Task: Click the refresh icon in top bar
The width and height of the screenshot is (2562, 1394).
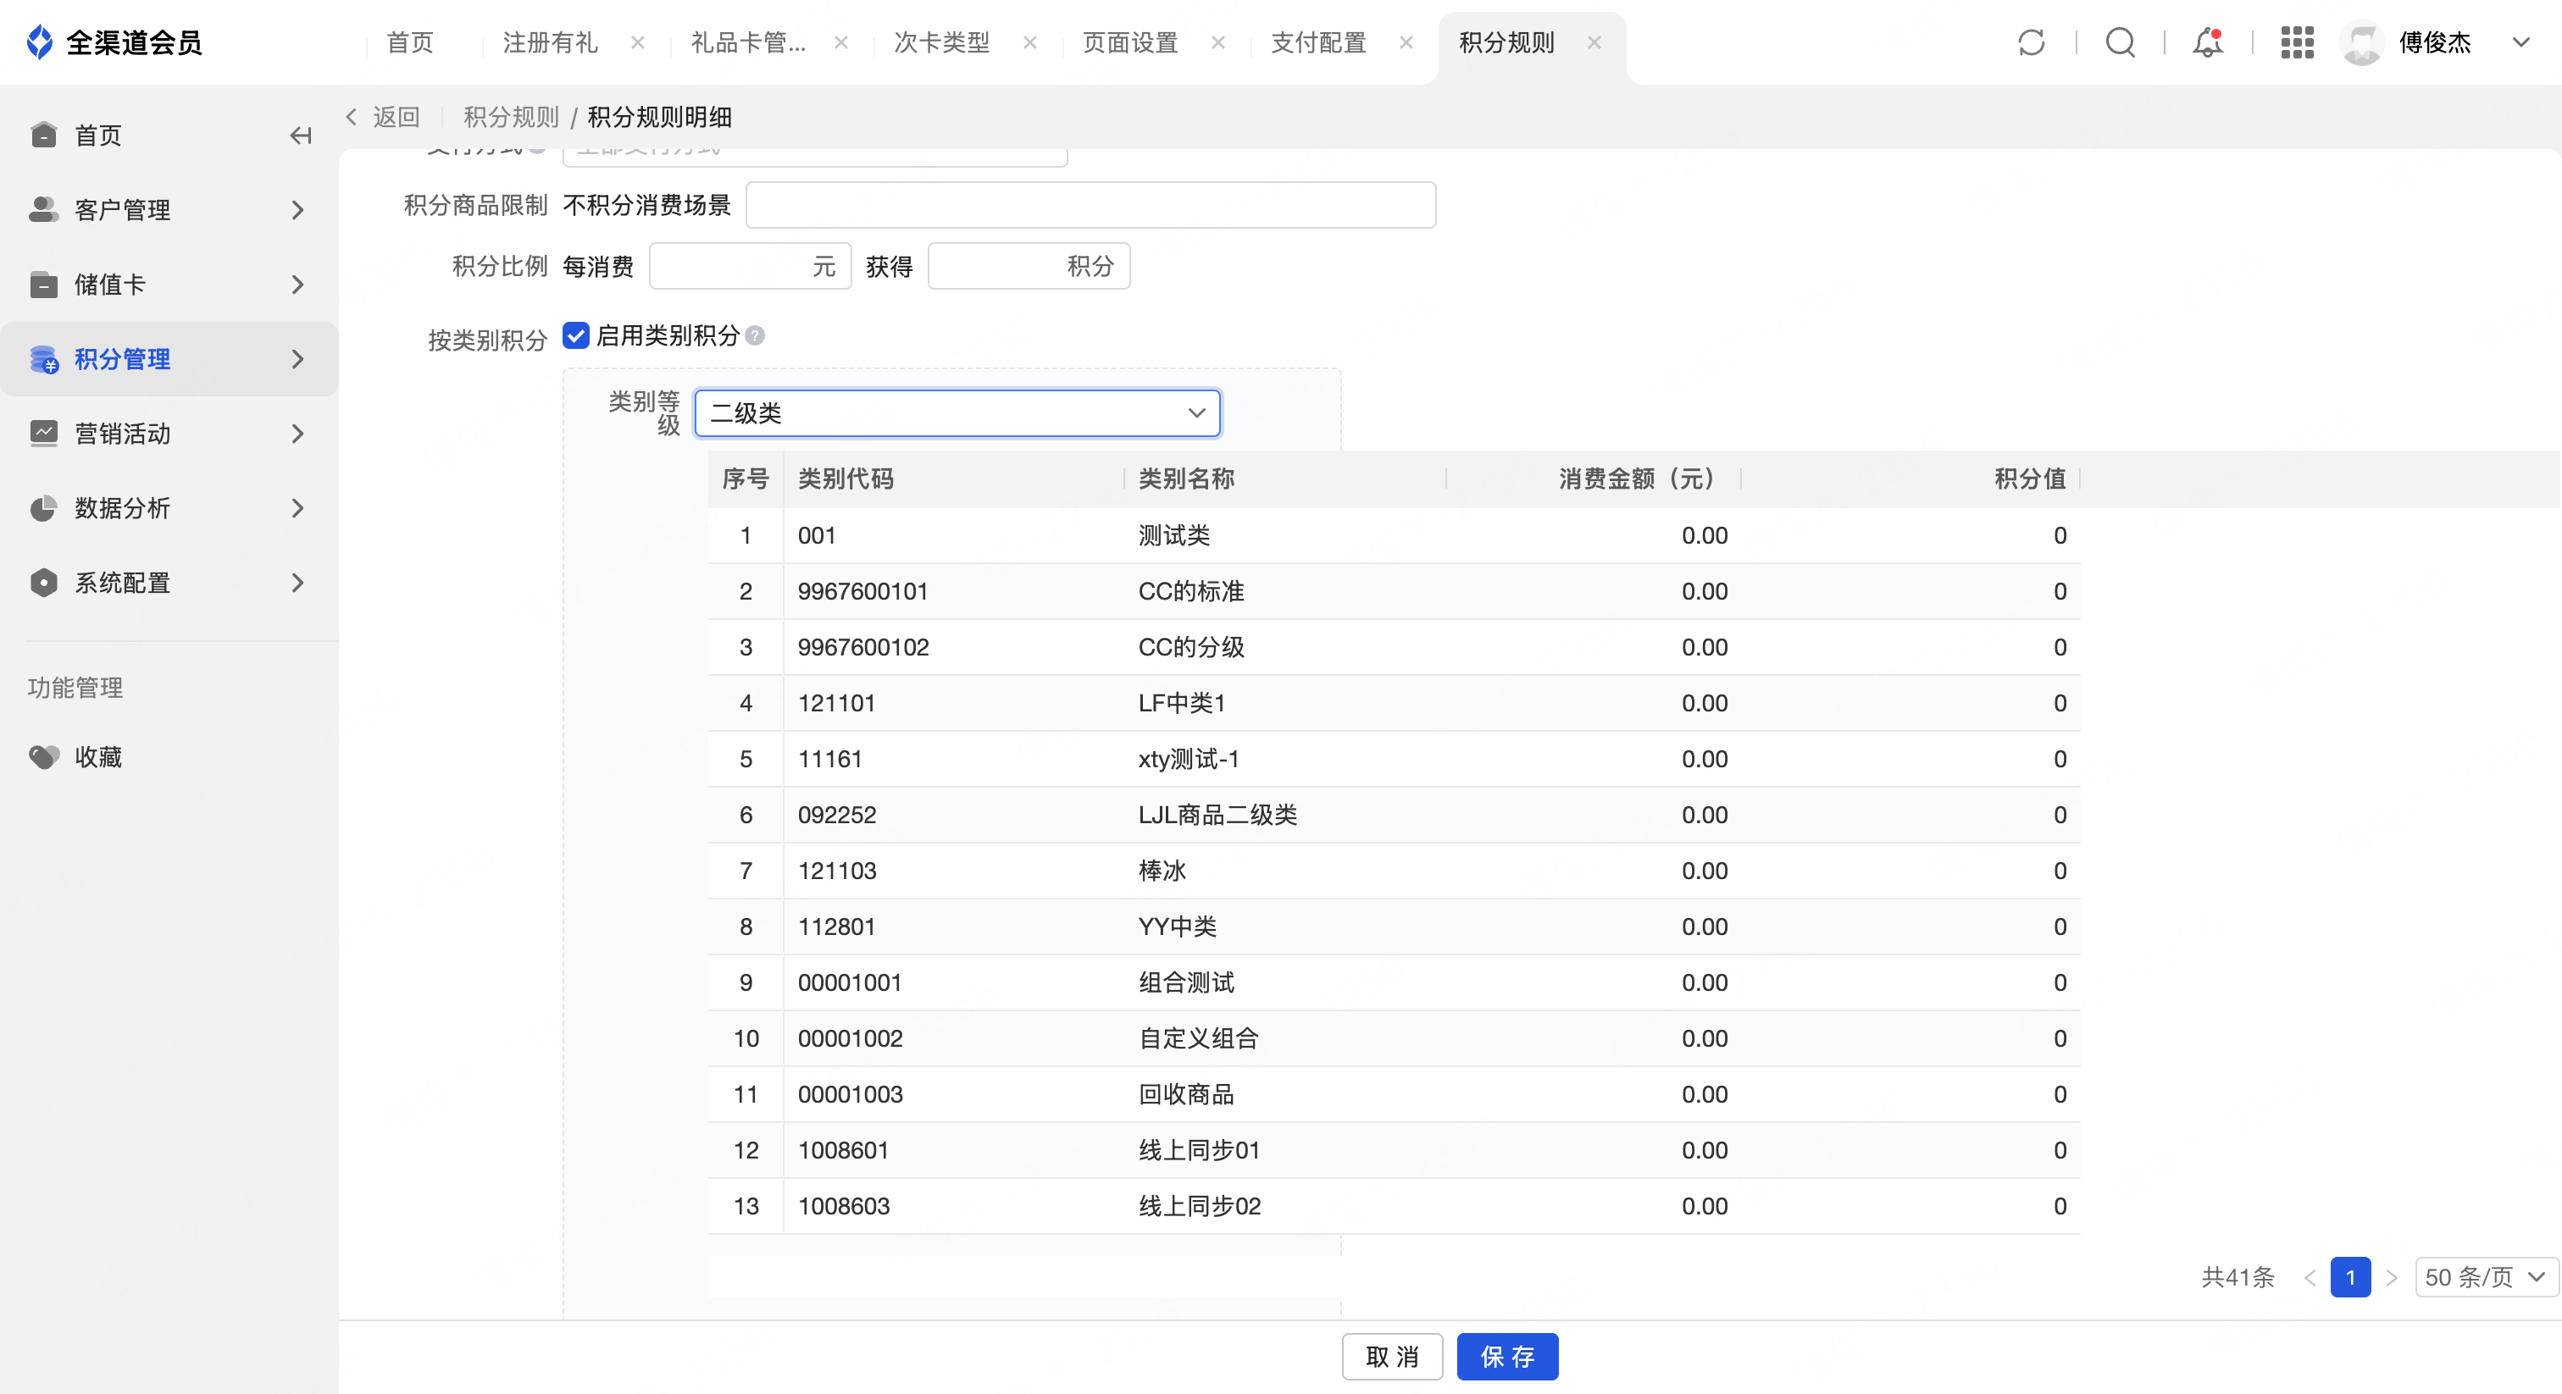Action: pos(2031,42)
